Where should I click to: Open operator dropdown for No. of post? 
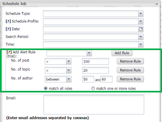[69, 61]
